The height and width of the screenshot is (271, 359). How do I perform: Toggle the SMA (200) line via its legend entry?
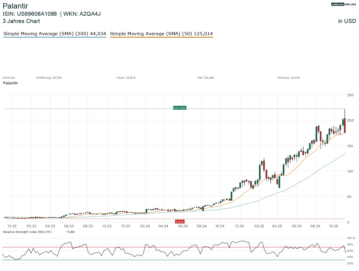[55, 34]
